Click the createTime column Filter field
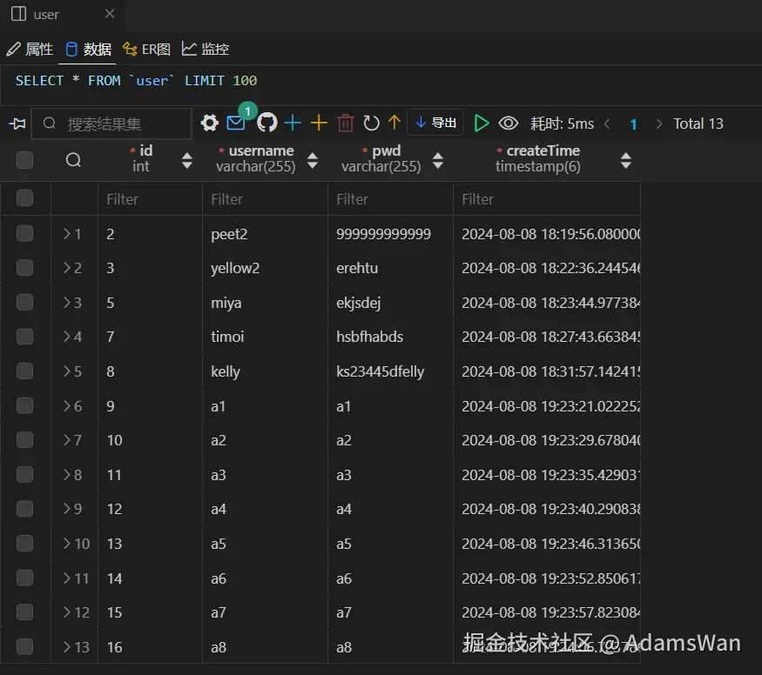The height and width of the screenshot is (675, 762). (x=547, y=199)
